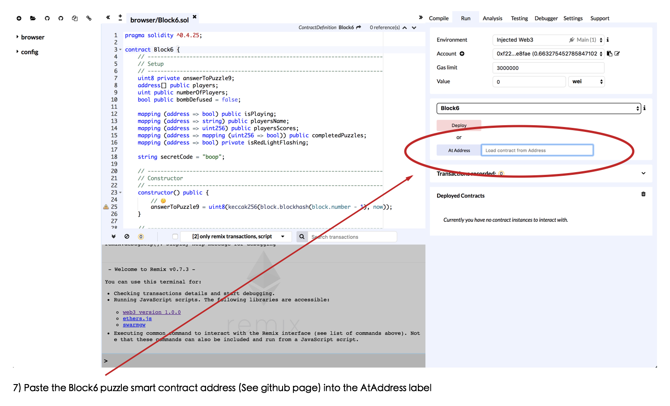Open the Account address dropdown
The width and height of the screenshot is (670, 406).
(x=548, y=54)
